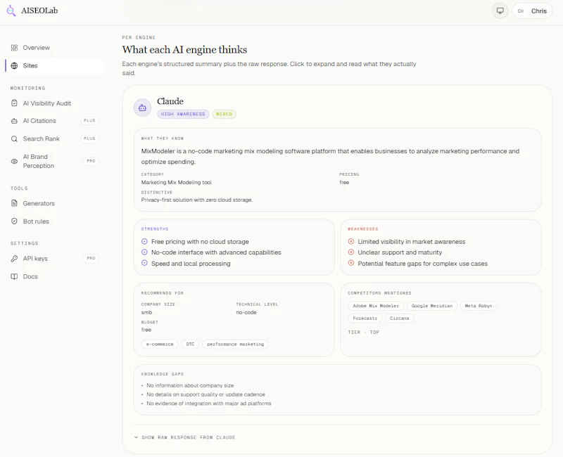
Task: Click the performance marketing tag
Action: coord(236,345)
